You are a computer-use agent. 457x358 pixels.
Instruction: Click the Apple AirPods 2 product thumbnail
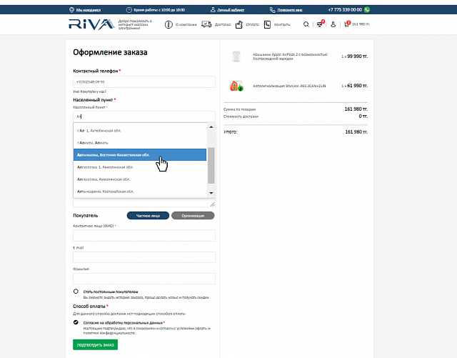(235, 56)
